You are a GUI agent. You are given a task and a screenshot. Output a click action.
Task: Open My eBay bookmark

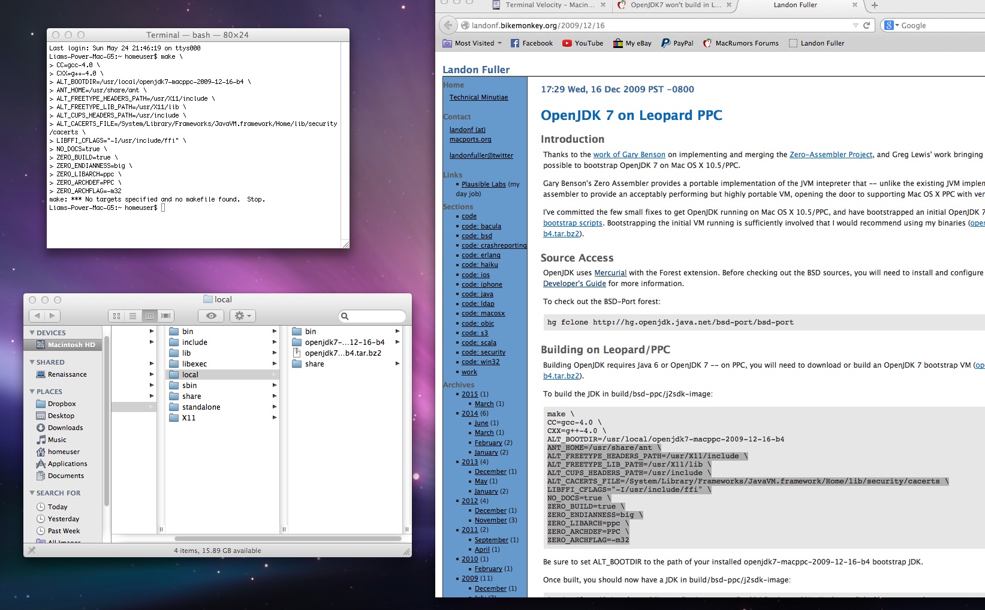pyautogui.click(x=632, y=43)
